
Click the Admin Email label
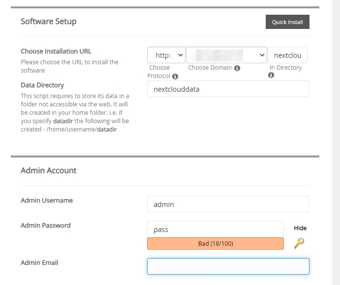39,263
